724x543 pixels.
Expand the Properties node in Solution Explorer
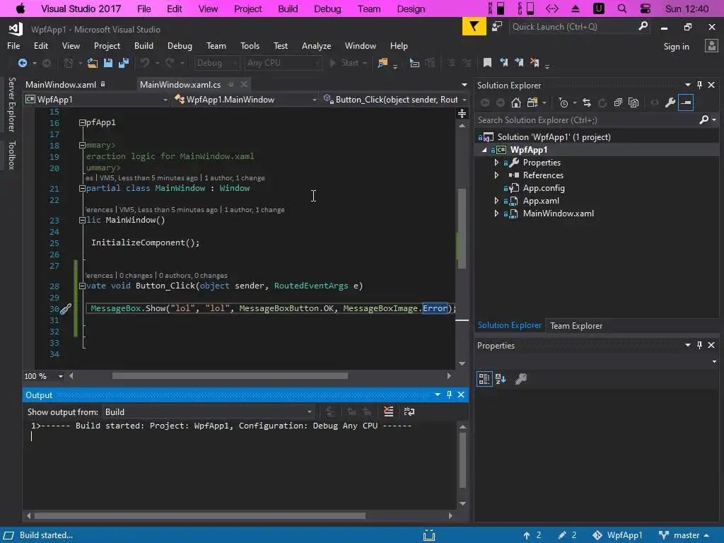[x=496, y=163]
